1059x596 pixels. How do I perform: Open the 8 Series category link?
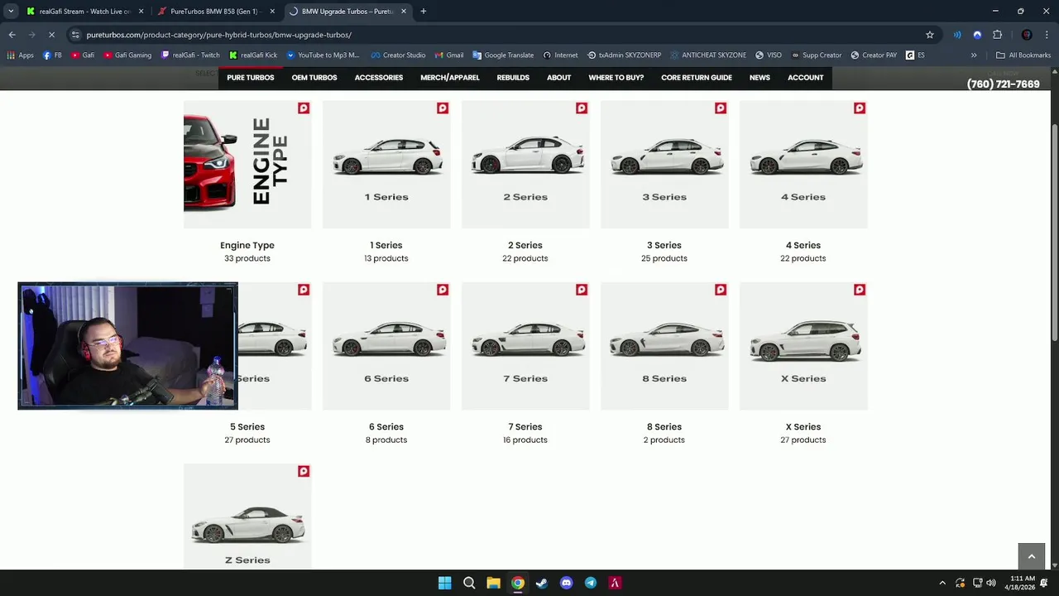tap(664, 426)
